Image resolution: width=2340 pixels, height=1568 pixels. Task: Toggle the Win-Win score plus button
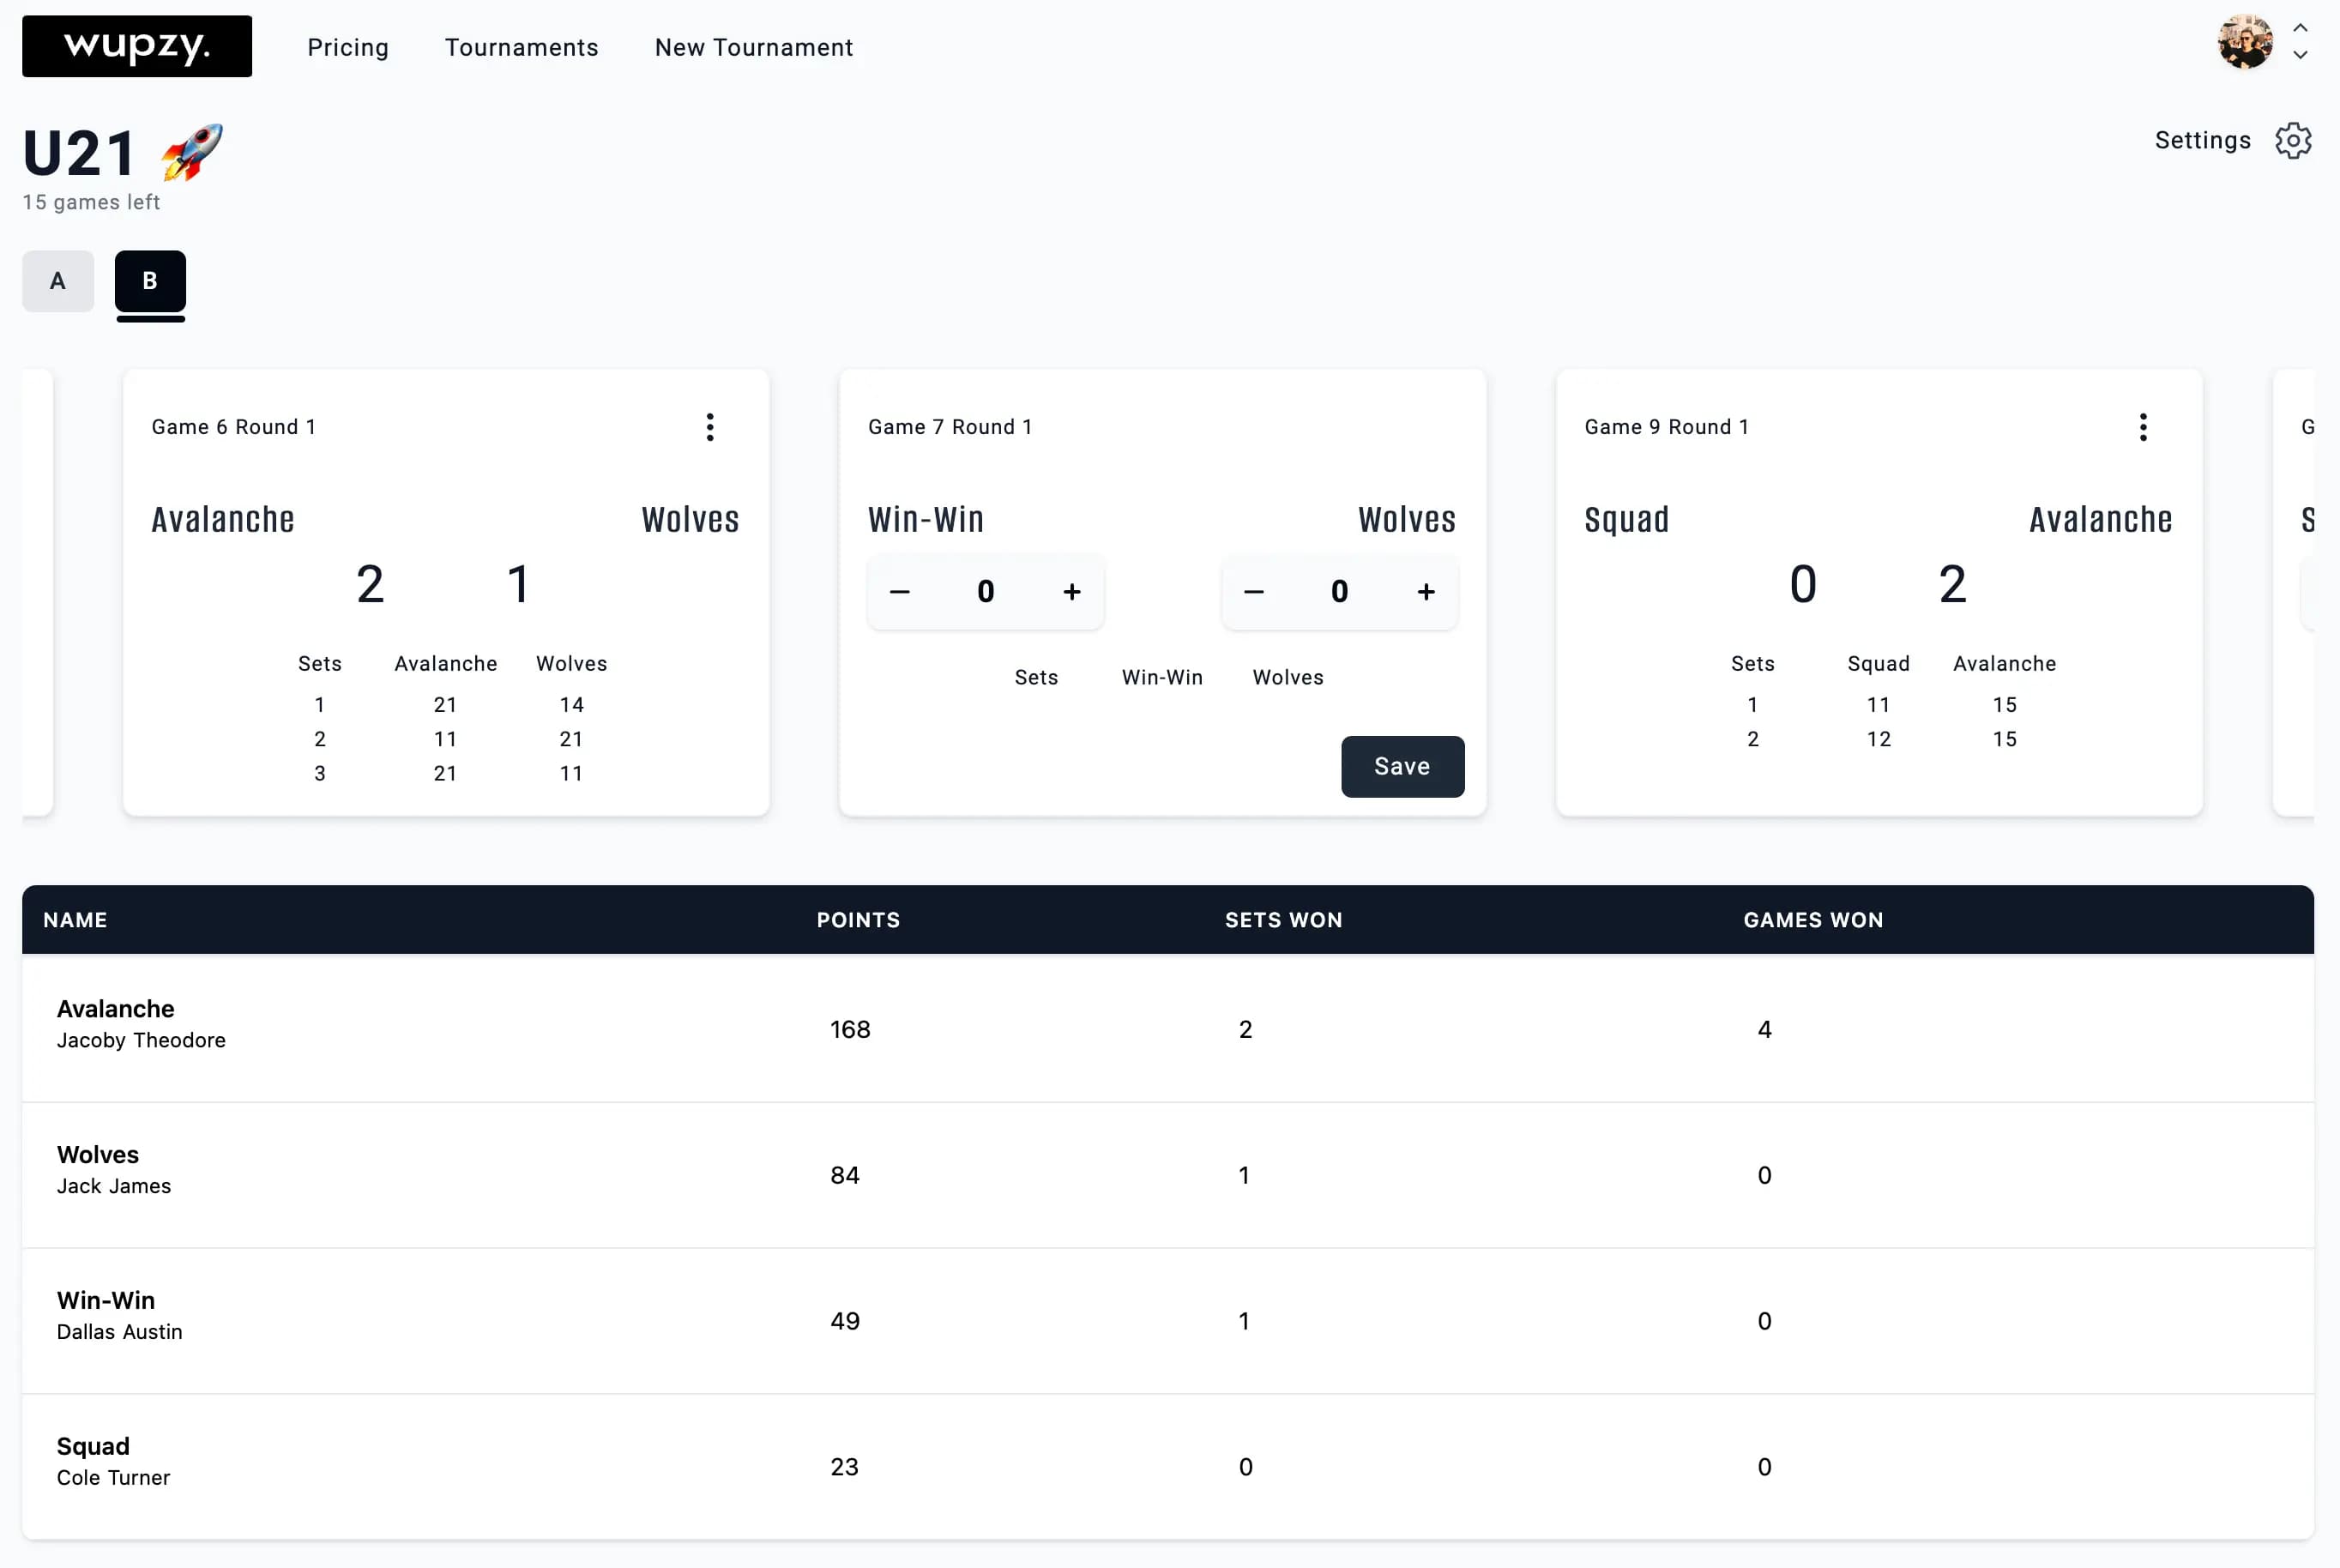point(1073,590)
